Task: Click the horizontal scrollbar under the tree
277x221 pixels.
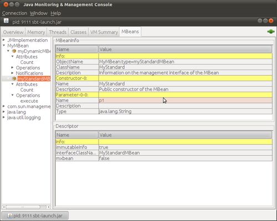Action: pos(23,207)
